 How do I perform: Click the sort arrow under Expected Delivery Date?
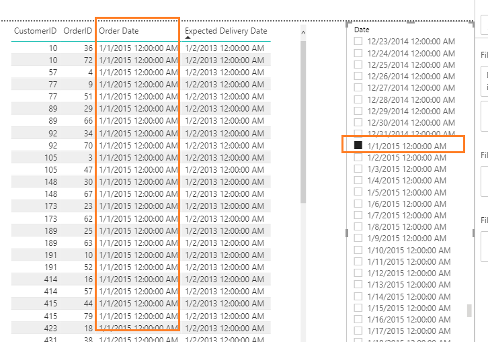(x=188, y=38)
